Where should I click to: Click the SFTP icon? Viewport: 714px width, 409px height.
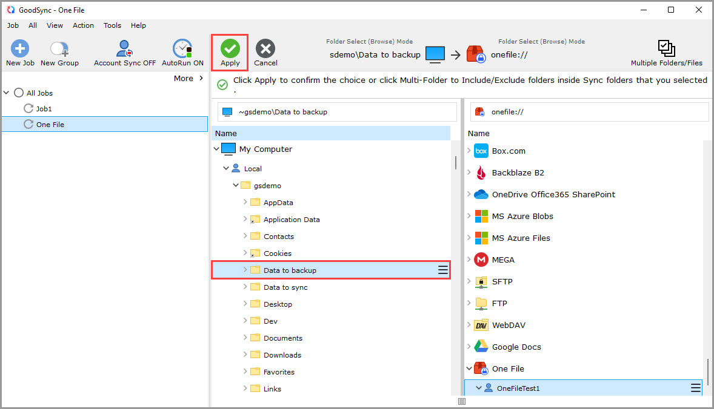(481, 282)
